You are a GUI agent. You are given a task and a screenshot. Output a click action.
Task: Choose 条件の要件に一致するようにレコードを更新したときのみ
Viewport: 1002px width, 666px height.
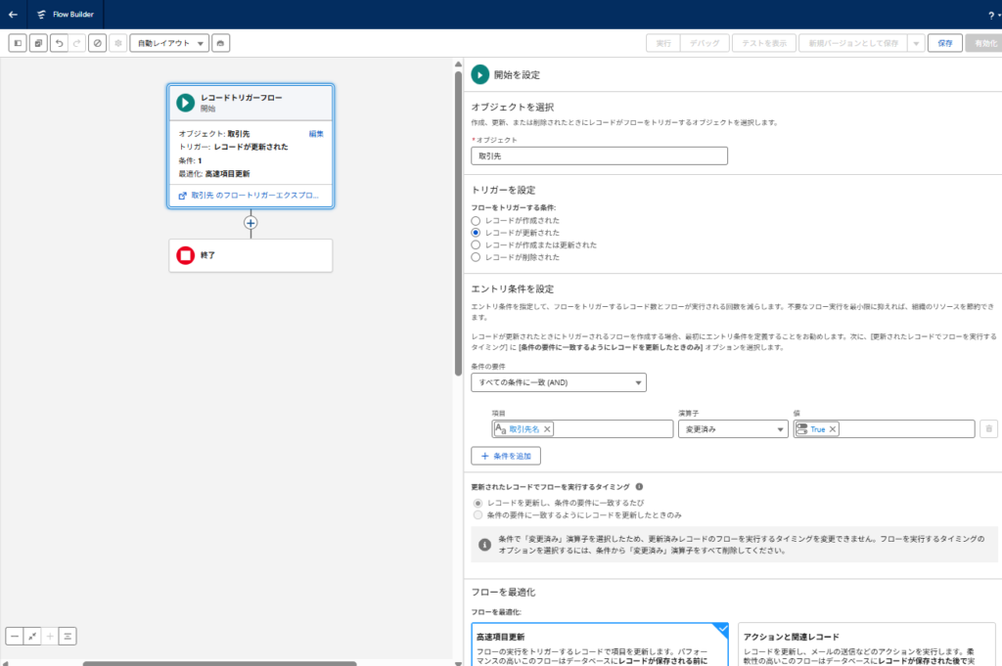tap(478, 514)
